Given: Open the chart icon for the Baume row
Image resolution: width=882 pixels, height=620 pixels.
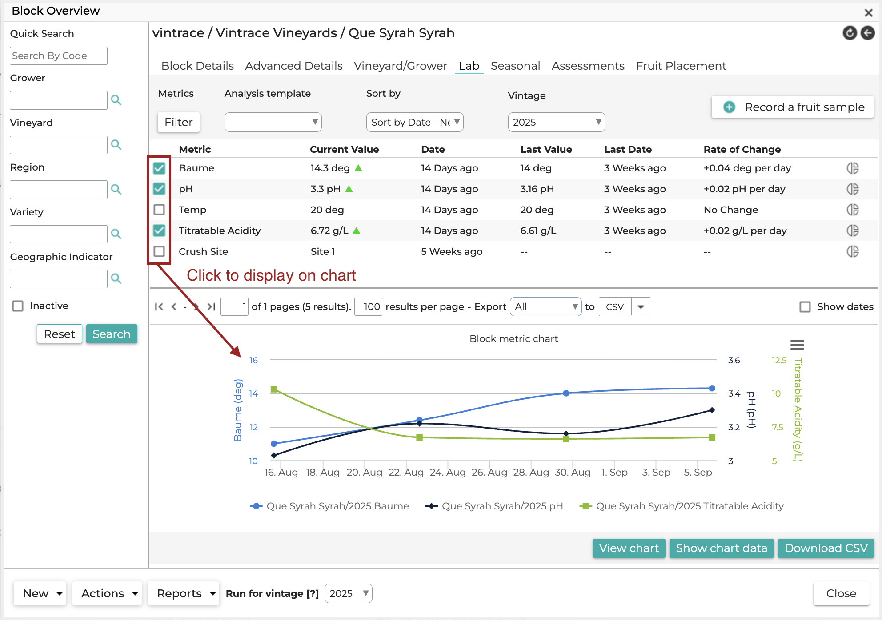Looking at the screenshot, I should (853, 168).
